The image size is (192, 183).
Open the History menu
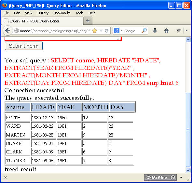coord(43,13)
